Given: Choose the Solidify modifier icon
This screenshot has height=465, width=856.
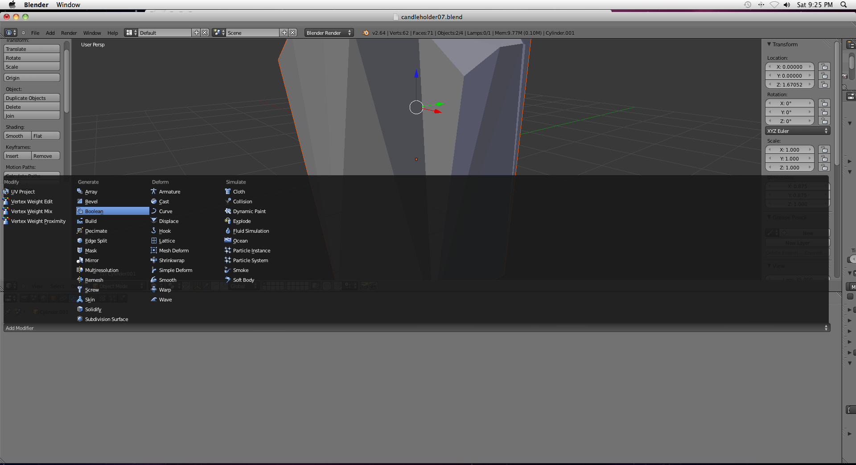Looking at the screenshot, I should [x=80, y=309].
